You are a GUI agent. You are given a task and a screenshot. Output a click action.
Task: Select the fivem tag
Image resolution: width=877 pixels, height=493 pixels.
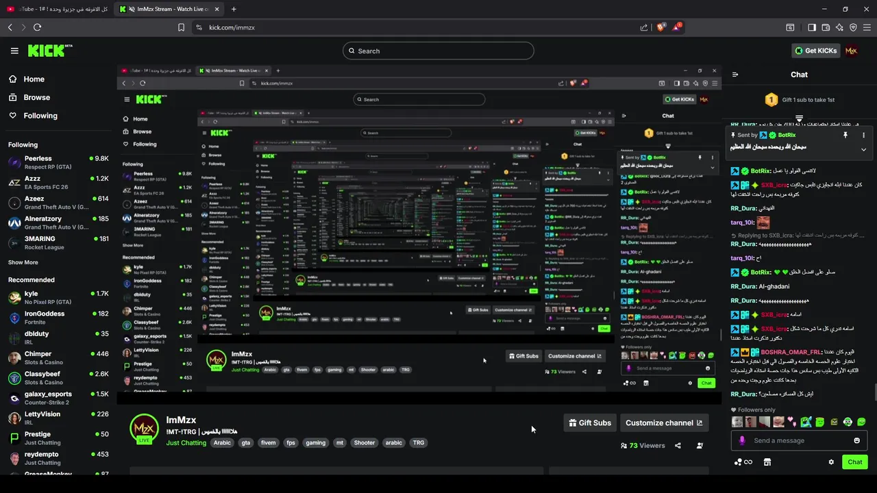pyautogui.click(x=268, y=443)
